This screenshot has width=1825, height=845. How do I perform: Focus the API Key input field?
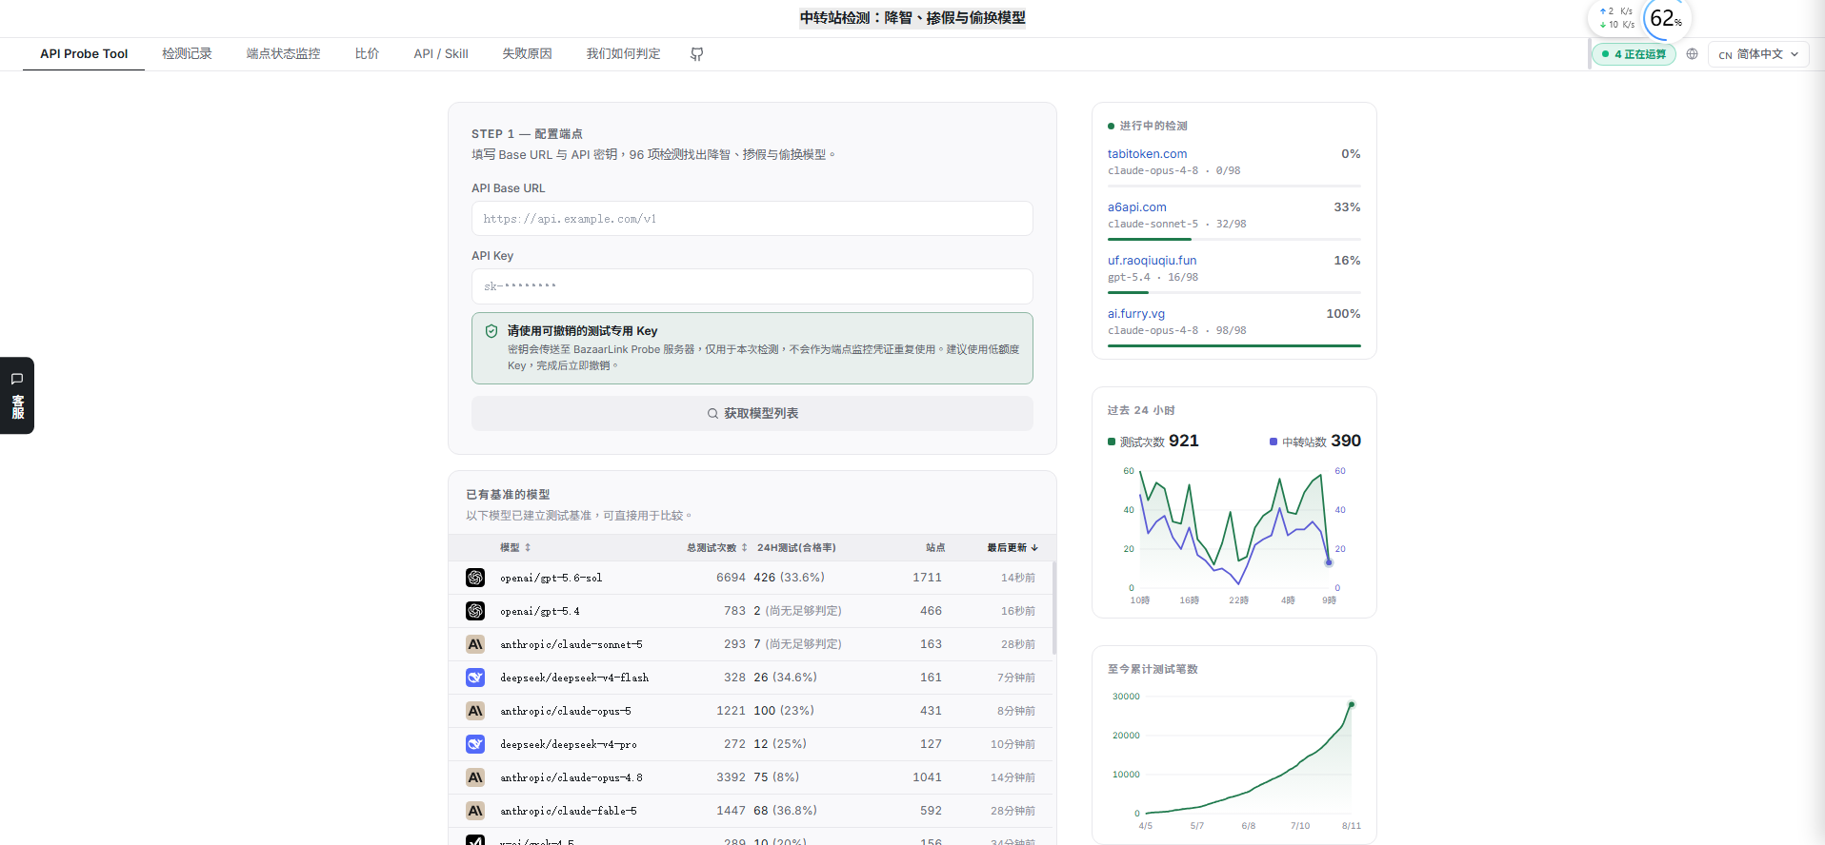[752, 286]
